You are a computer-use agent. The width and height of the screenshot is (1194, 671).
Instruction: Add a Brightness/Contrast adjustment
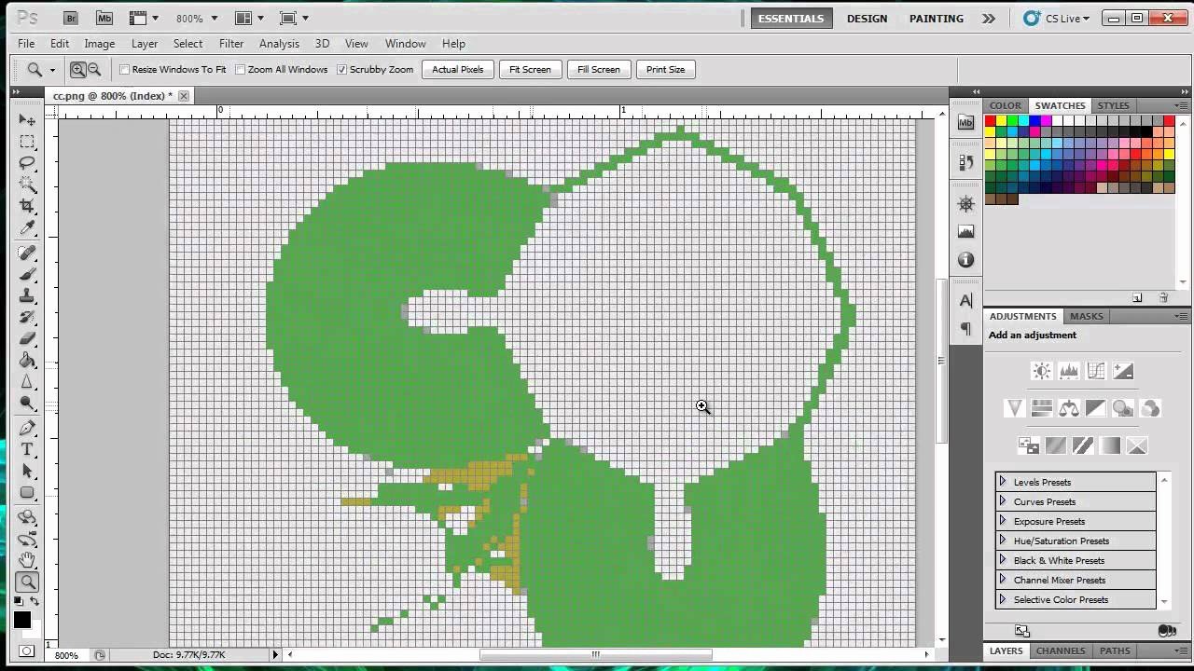[1041, 372]
